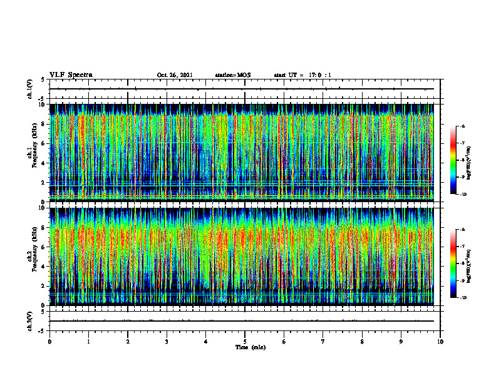Click the '5' voltage tick of ch.1 waveform
The height and width of the screenshot is (383, 496).
[x=43, y=79]
